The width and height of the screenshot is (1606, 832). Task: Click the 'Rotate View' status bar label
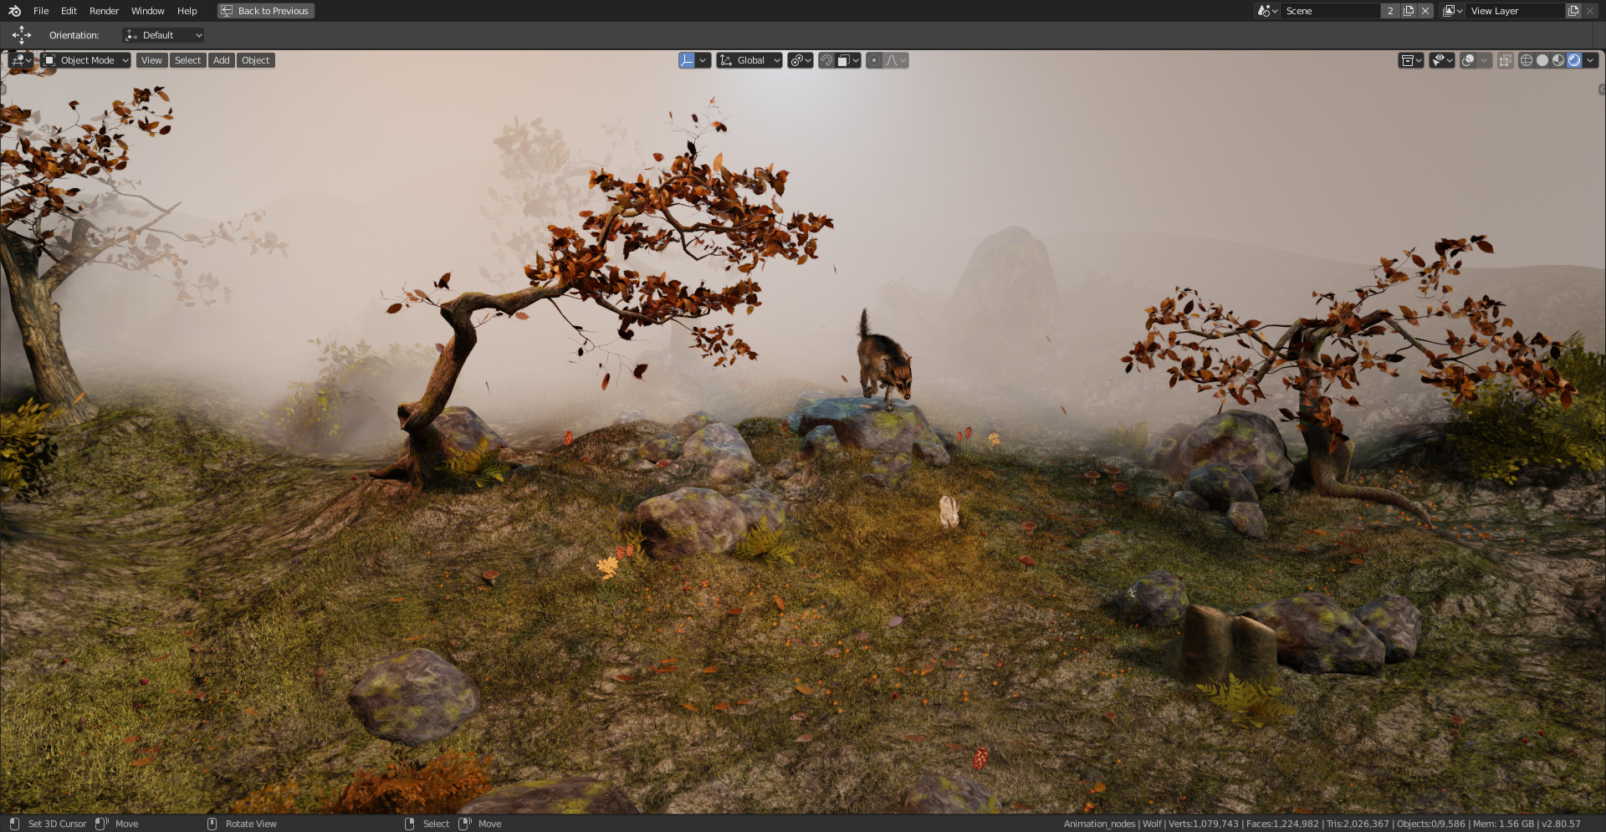251,824
